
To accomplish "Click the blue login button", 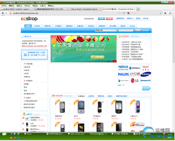I will pyautogui.click(x=101, y=19).
